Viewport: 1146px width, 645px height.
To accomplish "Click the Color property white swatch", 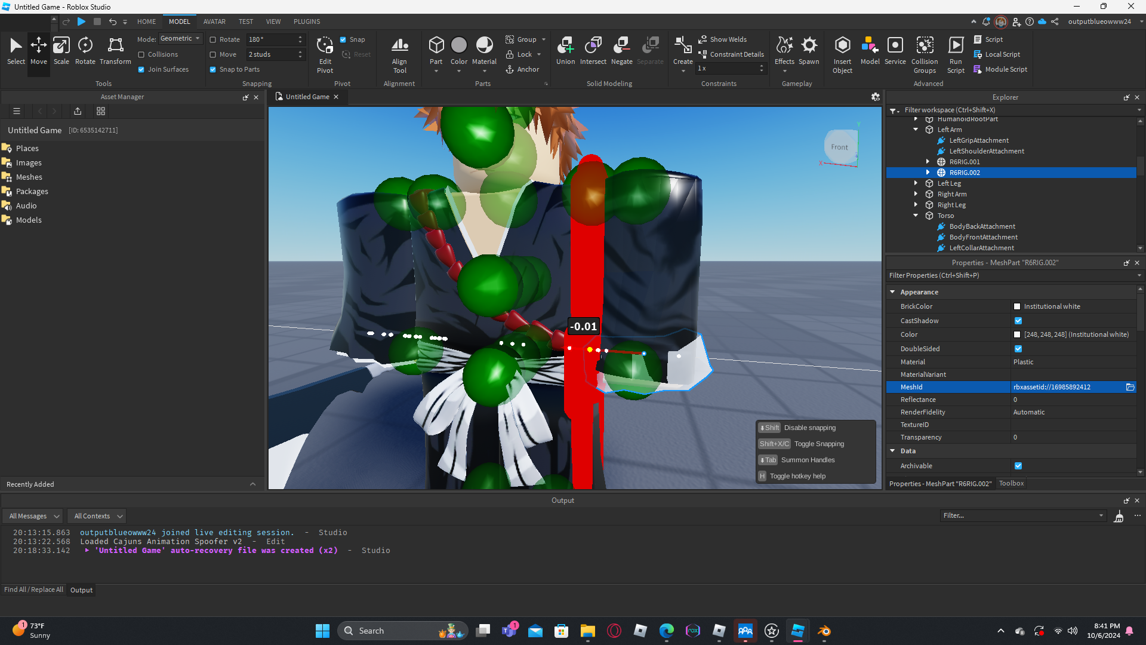I will point(1017,334).
